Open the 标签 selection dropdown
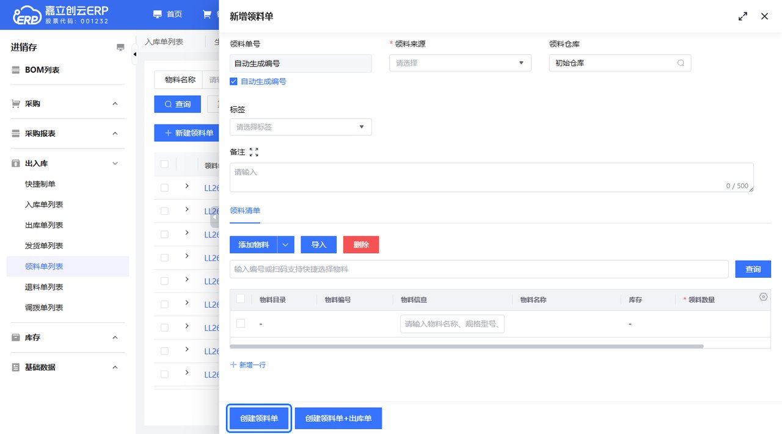This screenshot has width=782, height=434. click(301, 127)
